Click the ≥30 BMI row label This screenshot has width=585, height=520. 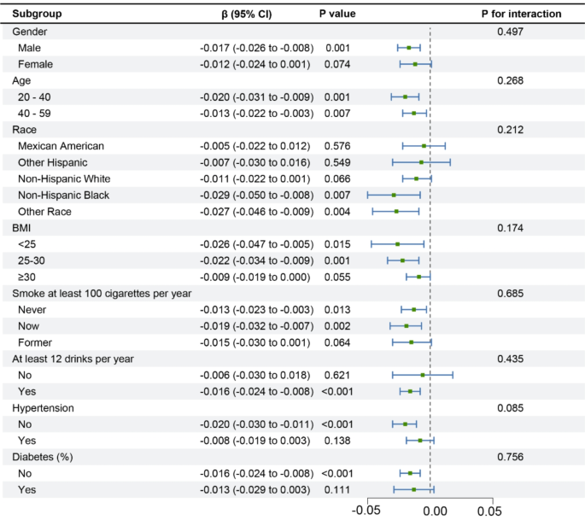pos(27,278)
